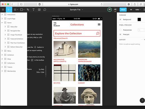
Task: Expand the Status Bar layer
Action: [5, 27]
